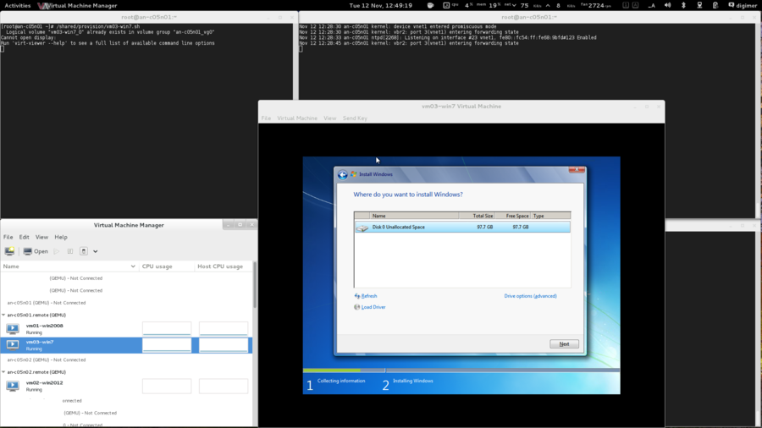Open the Help menu in Virtual Machine Manager
This screenshot has width=762, height=428.
point(61,238)
